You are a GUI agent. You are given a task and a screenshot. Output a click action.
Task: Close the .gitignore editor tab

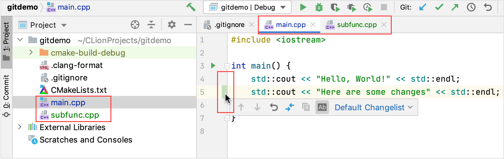[252, 25]
